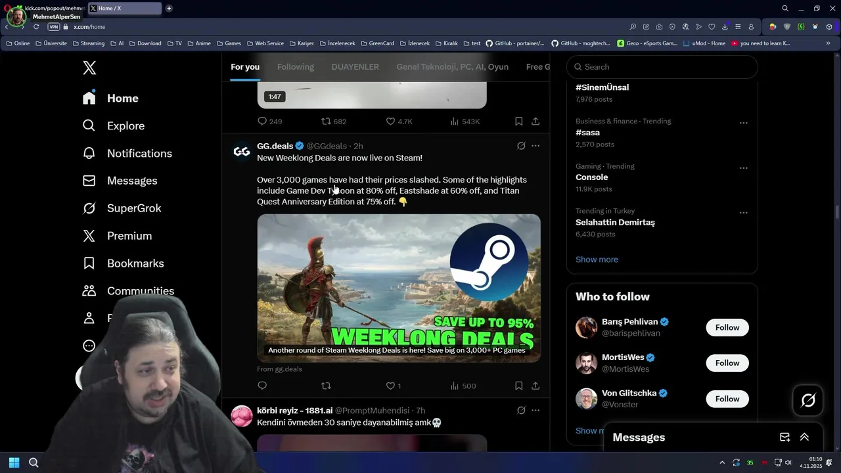Reply to the GG.deals post
Image resolution: width=841 pixels, height=473 pixels.
pos(262,386)
